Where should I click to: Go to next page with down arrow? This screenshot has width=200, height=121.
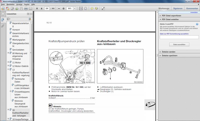click(41, 8)
